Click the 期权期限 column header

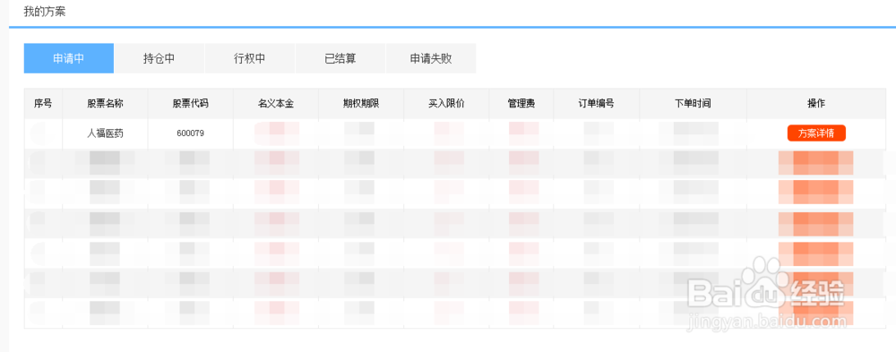[361, 103]
